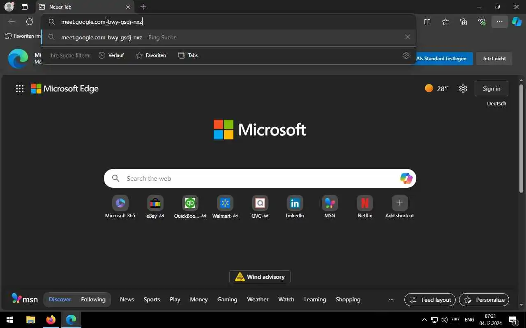The image size is (526, 328).
Task: Open the eBay shortcut tile
Action: point(155,207)
